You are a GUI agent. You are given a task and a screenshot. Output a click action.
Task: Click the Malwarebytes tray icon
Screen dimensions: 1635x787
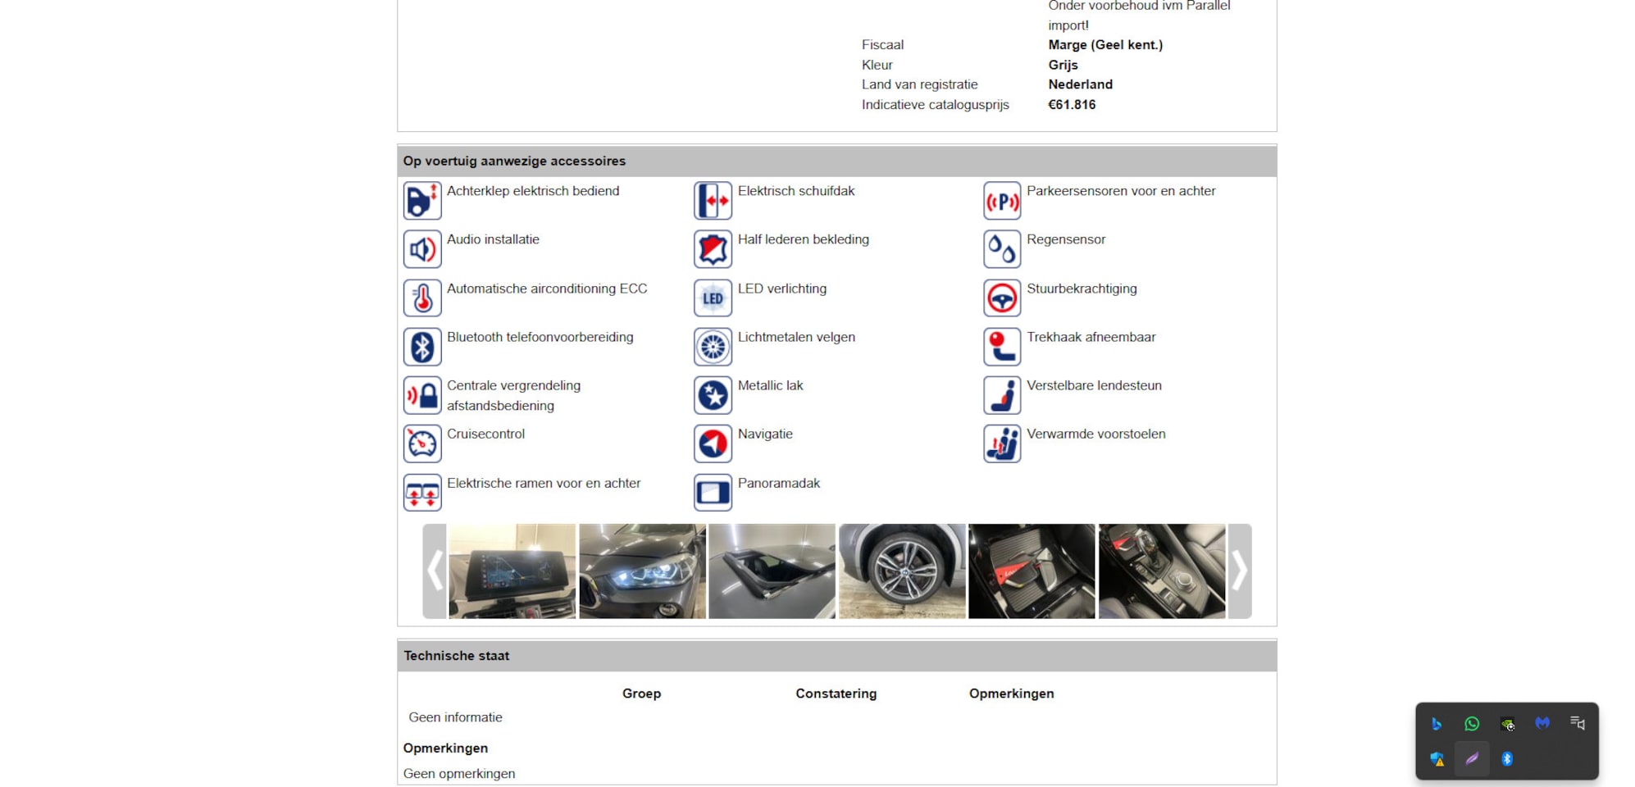[1542, 723]
